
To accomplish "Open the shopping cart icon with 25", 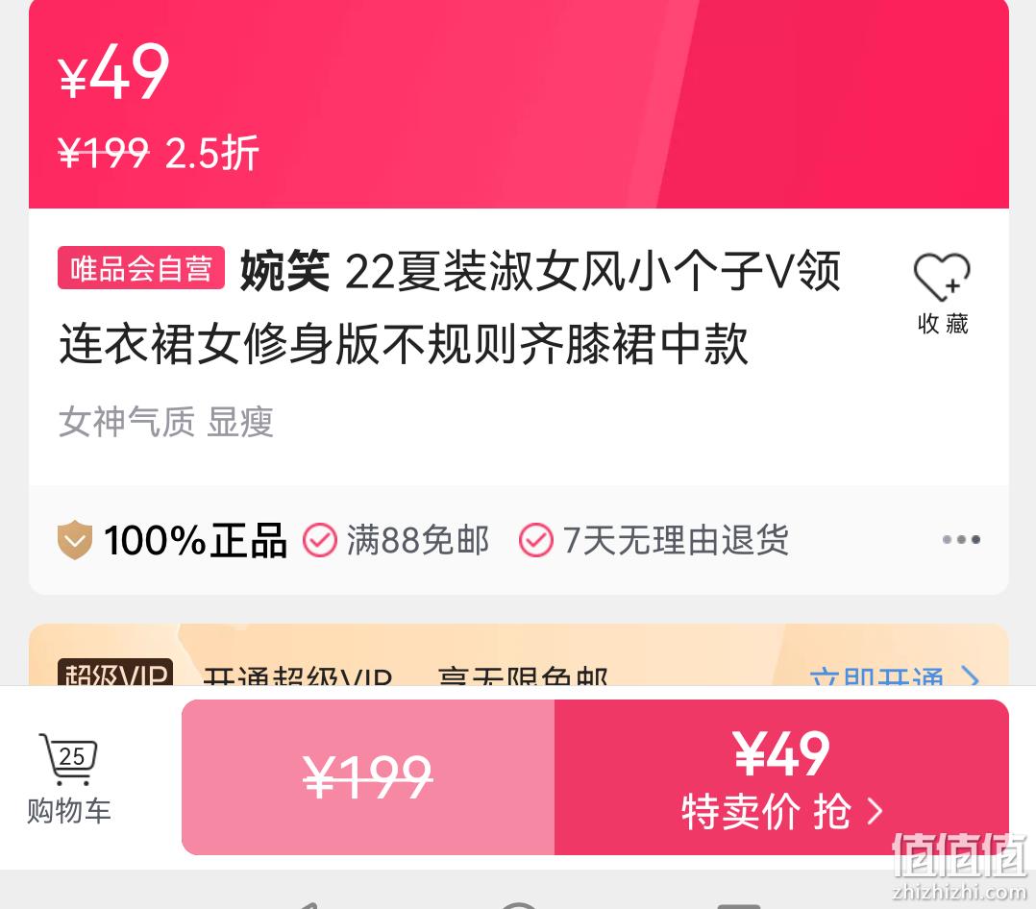I will click(69, 759).
